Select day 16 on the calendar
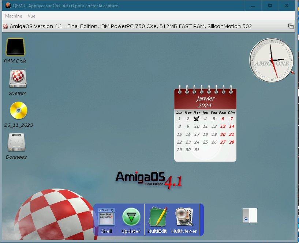The height and width of the screenshot is (243, 299). (x=188, y=134)
